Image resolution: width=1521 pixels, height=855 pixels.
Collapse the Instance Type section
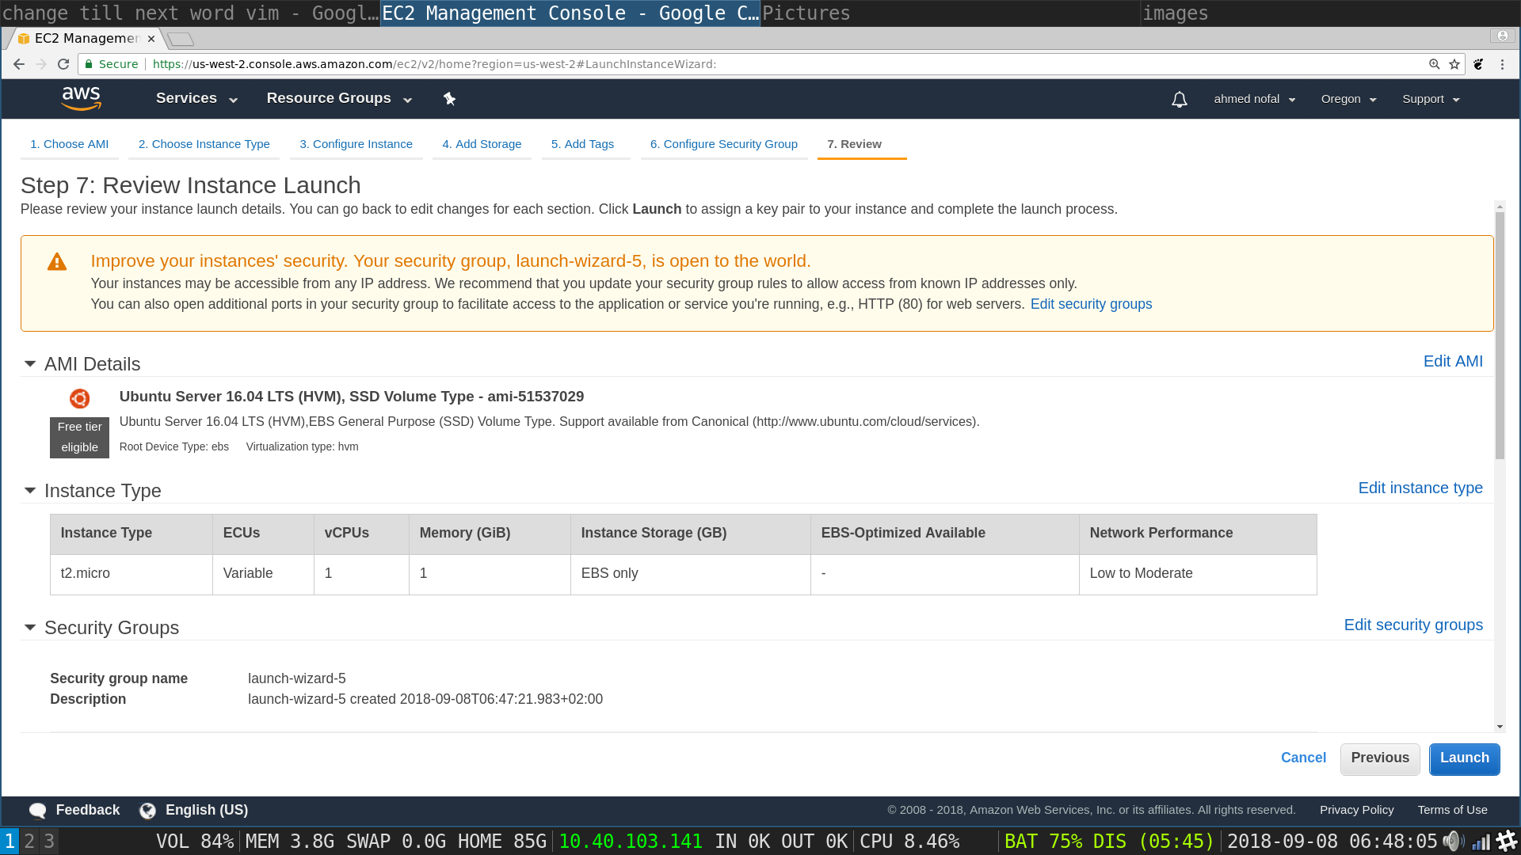coord(30,491)
